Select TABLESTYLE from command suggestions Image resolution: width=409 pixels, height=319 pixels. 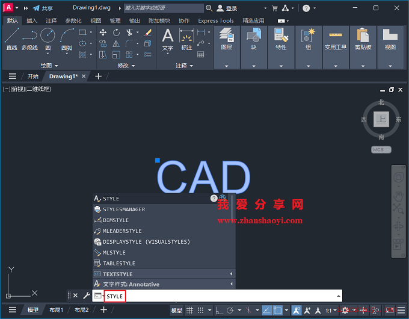click(164, 263)
